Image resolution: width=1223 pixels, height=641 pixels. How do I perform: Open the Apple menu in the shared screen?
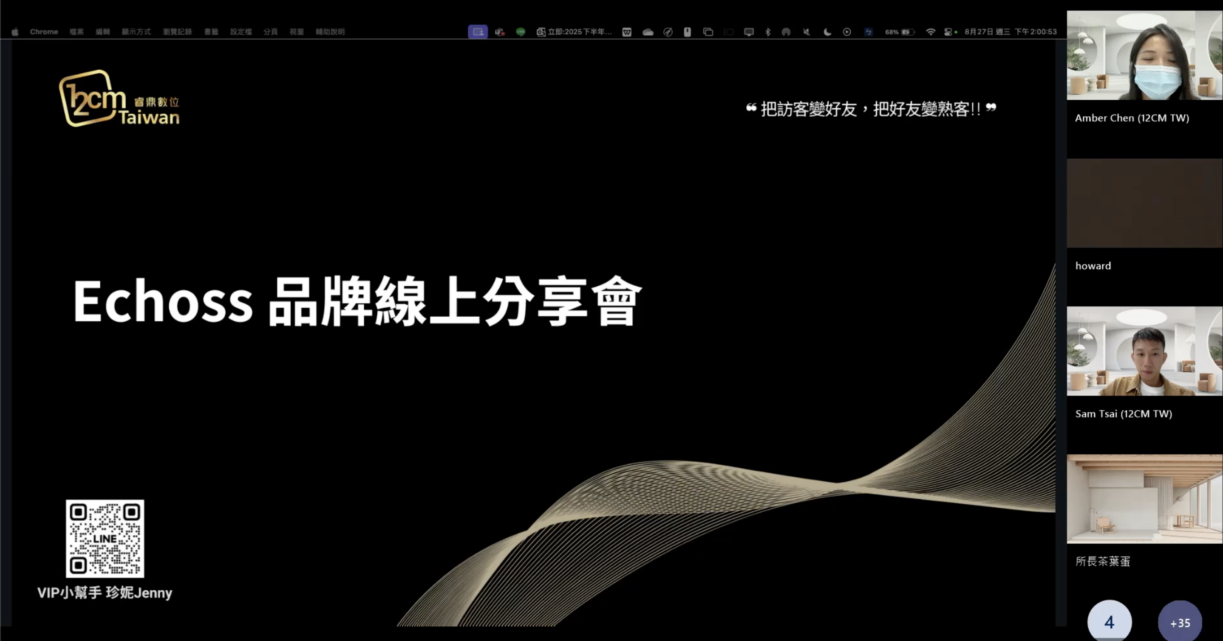[x=15, y=32]
